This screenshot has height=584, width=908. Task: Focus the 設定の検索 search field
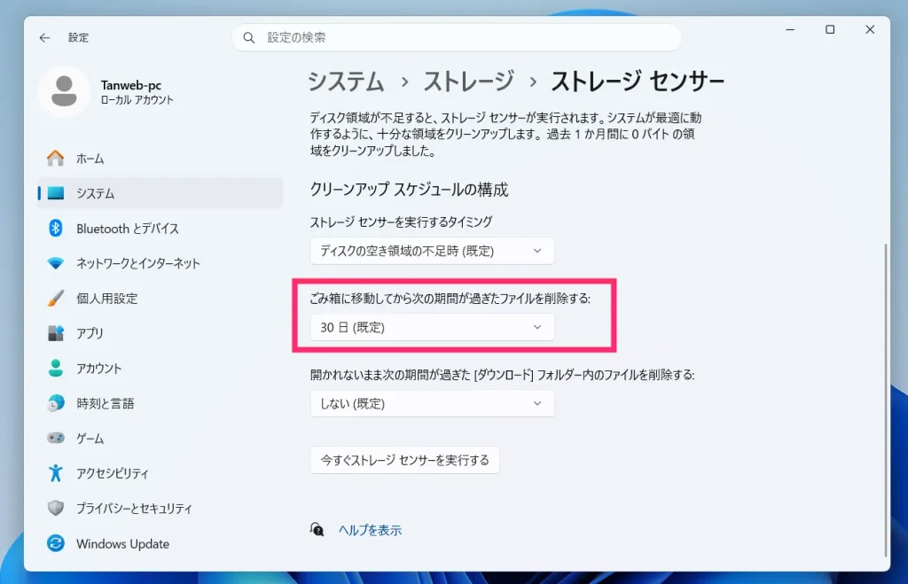(x=457, y=37)
